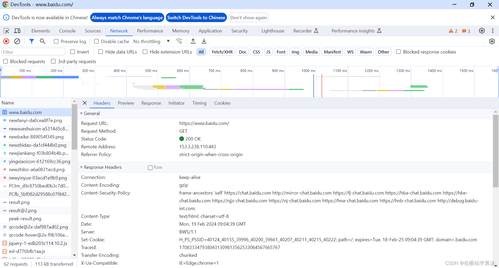Open the No throttling dropdown

pos(152,41)
